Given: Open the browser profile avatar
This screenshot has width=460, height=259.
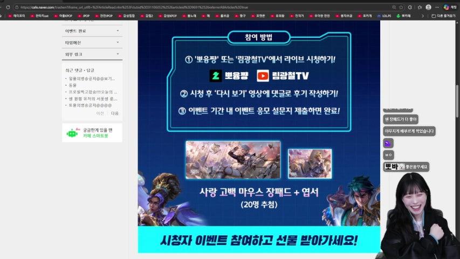Looking at the screenshot, I should [x=428, y=8].
